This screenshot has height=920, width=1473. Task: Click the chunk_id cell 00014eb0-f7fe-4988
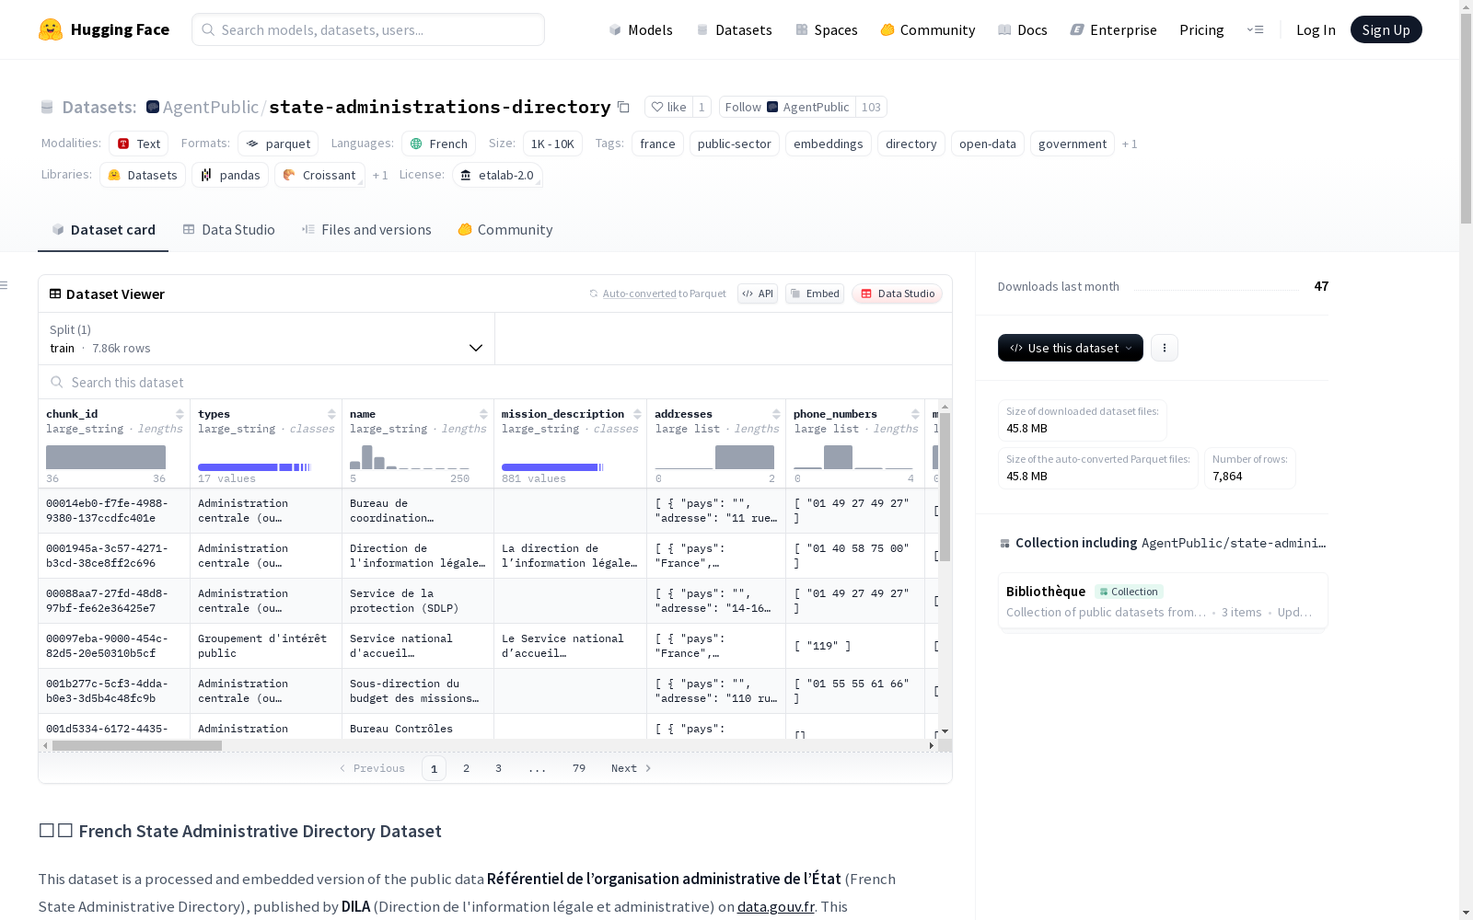coord(114,511)
